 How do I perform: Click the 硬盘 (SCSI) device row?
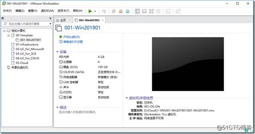pos(90,67)
